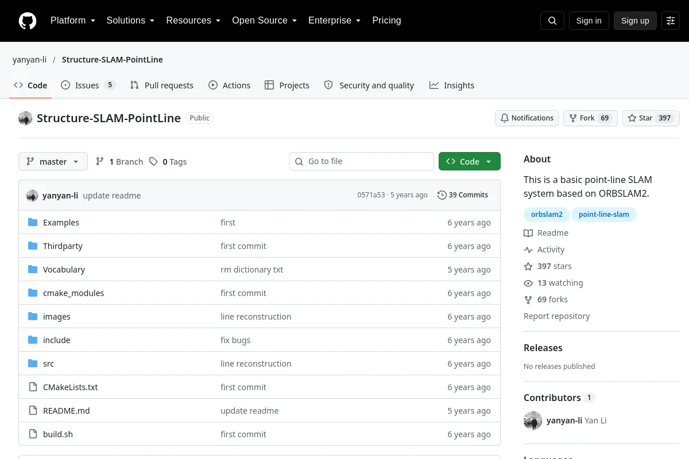Click the Thirdparty folder icon

33,246
